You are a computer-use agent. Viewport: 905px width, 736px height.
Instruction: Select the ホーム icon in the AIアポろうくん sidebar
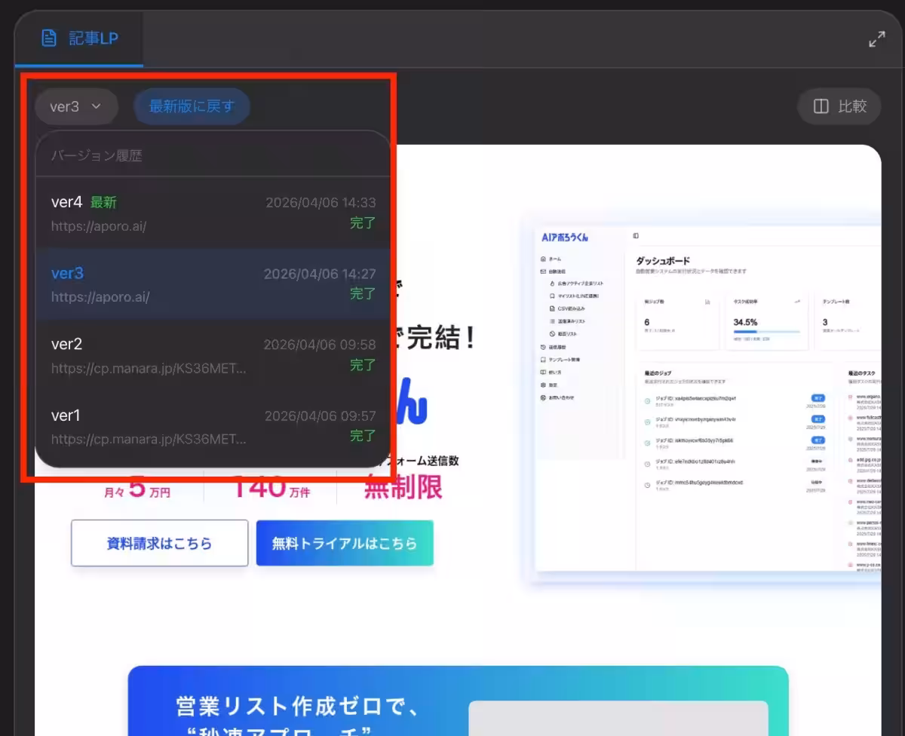pos(542,259)
